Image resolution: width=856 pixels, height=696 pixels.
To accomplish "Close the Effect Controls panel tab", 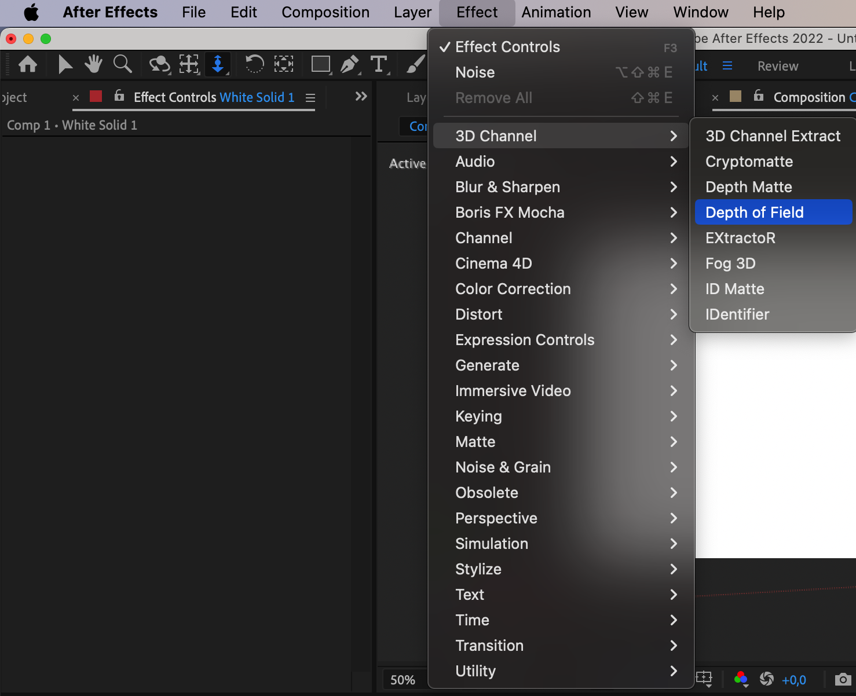I will [76, 98].
